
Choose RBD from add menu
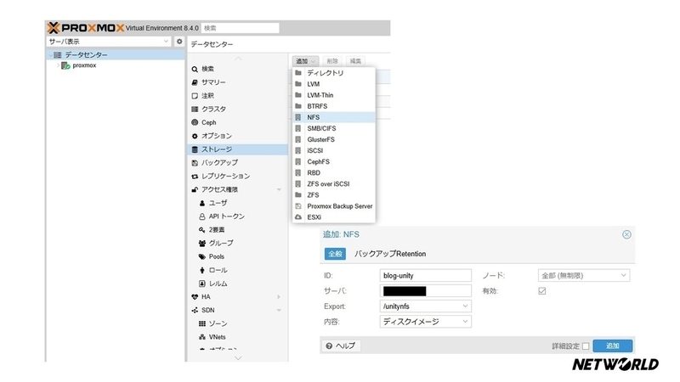coord(334,173)
